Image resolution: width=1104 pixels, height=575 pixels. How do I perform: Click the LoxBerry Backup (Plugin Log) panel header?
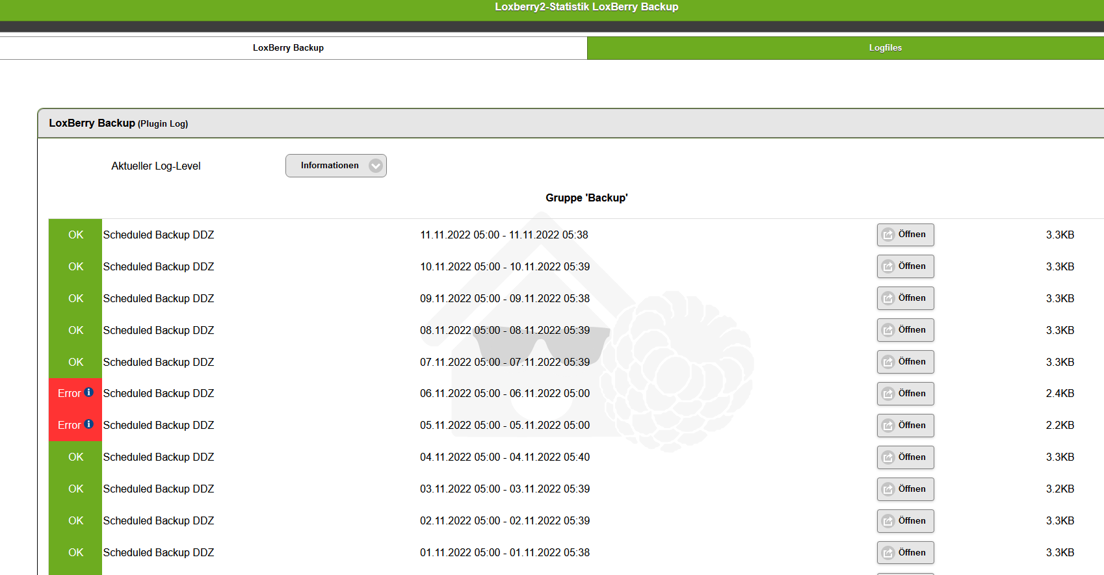click(571, 123)
